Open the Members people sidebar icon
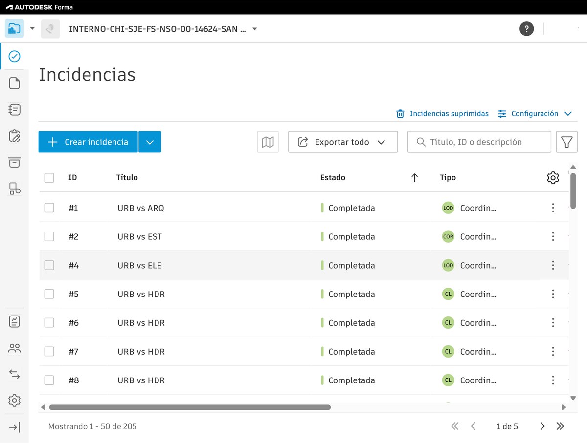This screenshot has height=443, width=587. click(x=15, y=348)
